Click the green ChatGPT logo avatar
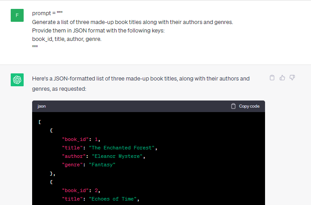This screenshot has height=205, width=311. tap(17, 80)
